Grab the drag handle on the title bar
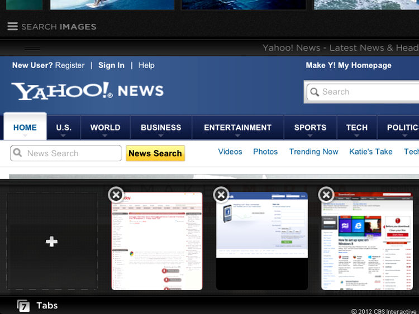419x314 pixels. (32, 48)
